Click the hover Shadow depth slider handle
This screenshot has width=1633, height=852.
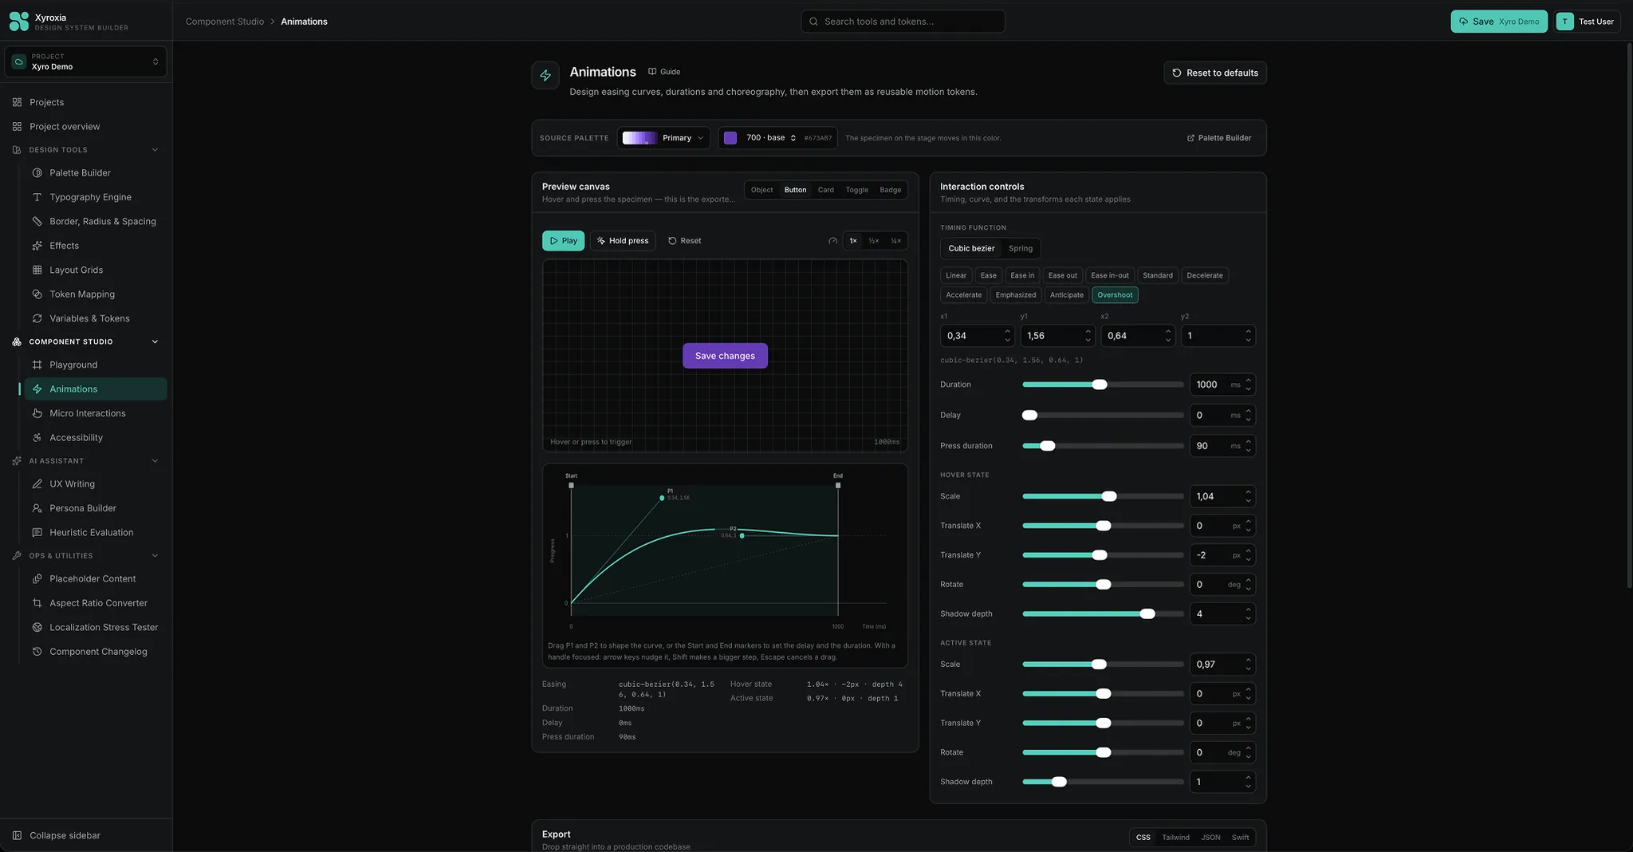coord(1147,614)
